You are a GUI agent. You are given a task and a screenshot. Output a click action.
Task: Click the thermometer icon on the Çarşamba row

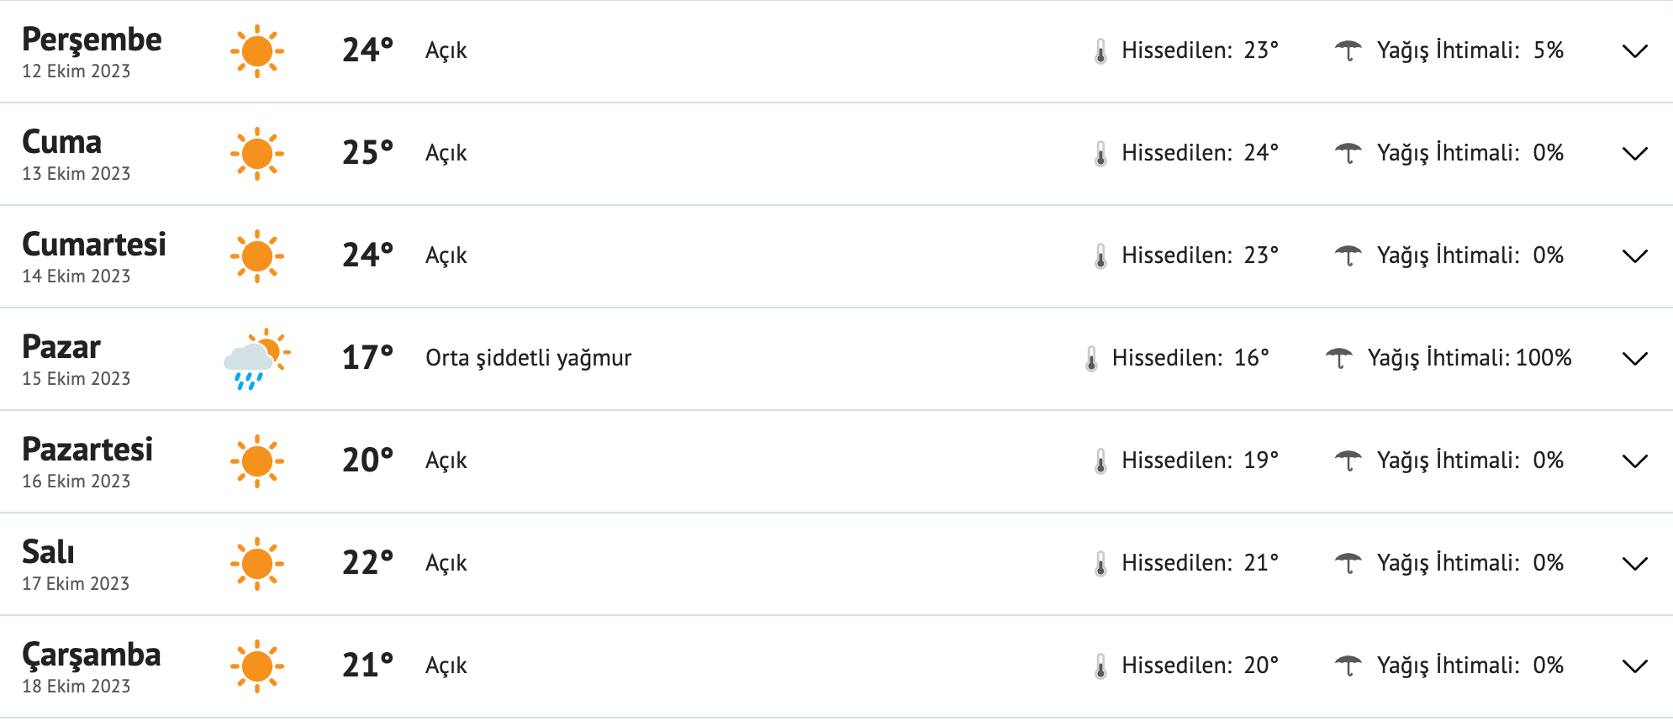coord(1101,665)
